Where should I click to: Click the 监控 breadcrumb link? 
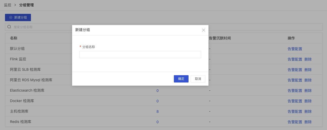[x=8, y=5]
